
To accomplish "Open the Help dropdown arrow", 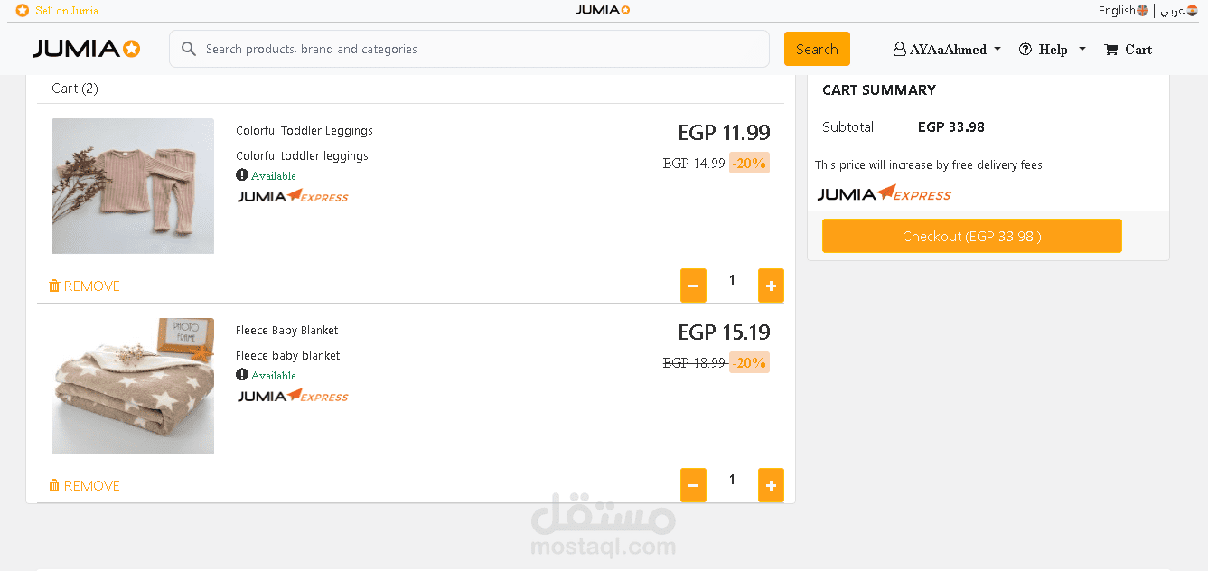I will click(x=1082, y=50).
